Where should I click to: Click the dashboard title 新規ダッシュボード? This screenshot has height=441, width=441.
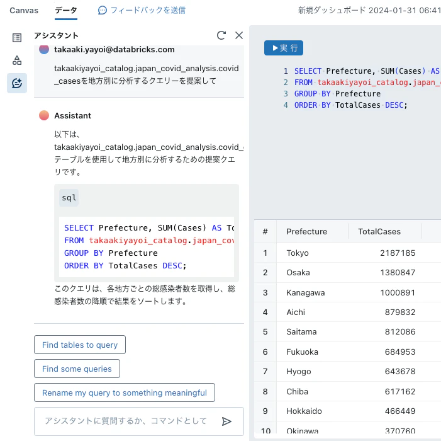[x=369, y=11]
